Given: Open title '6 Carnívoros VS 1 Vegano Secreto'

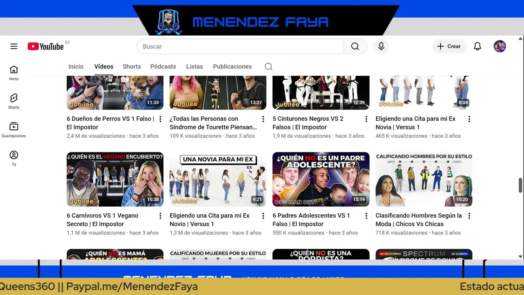Looking at the screenshot, I should click(102, 220).
